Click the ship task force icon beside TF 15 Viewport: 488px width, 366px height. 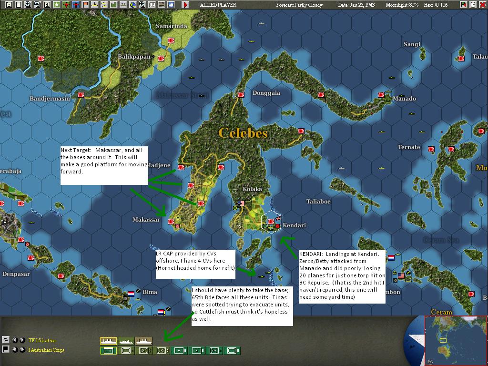5,339
